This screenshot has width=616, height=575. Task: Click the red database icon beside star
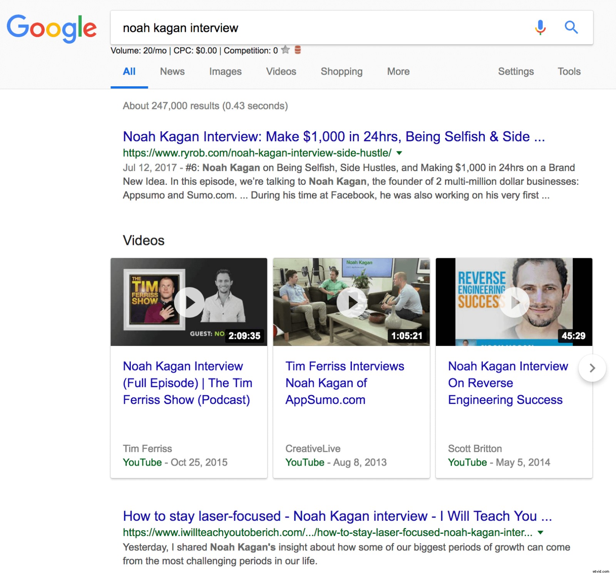(x=298, y=50)
